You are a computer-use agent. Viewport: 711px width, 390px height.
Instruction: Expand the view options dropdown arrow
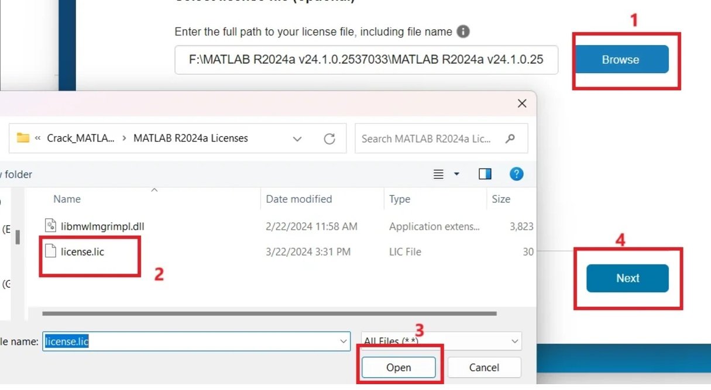(457, 174)
